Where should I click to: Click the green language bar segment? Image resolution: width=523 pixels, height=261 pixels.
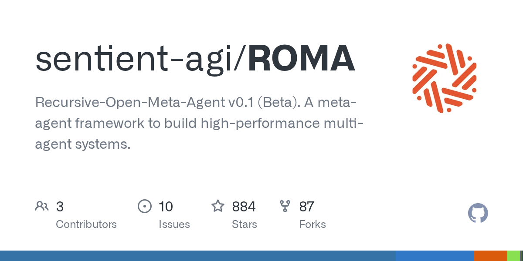click(x=513, y=256)
